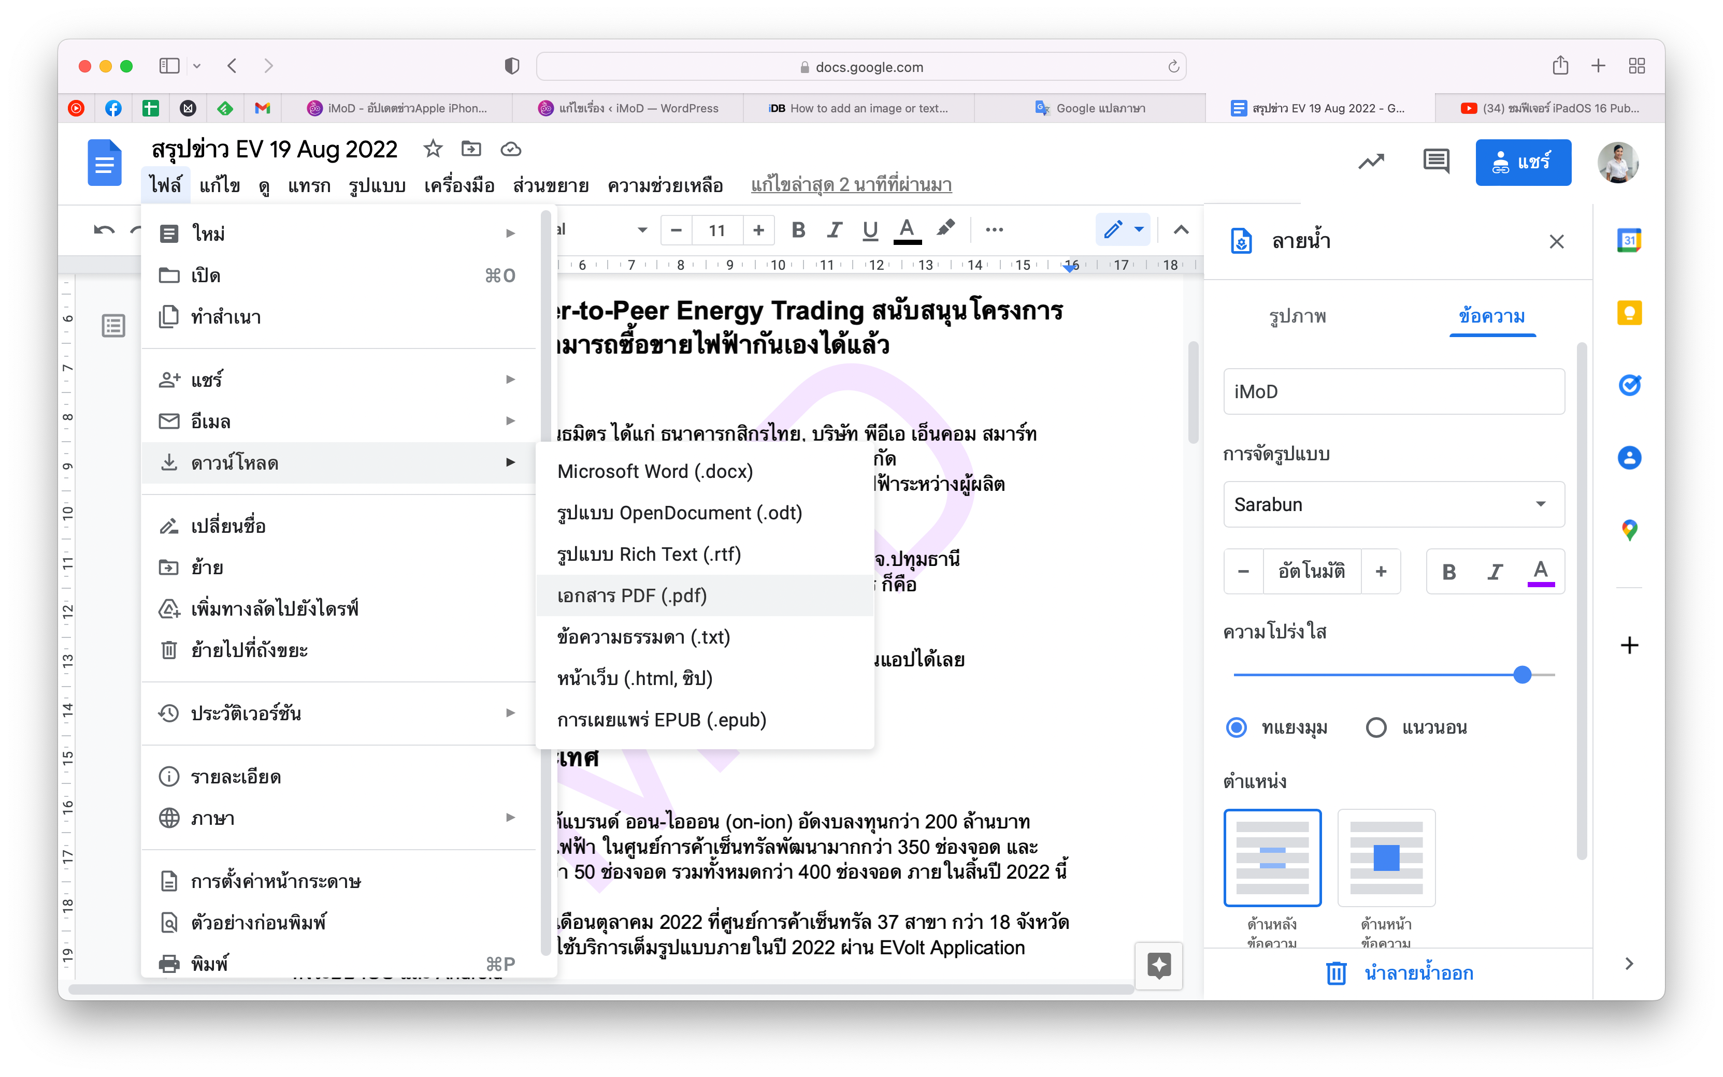
Task: Open Google Keep in side panel
Action: [x=1629, y=313]
